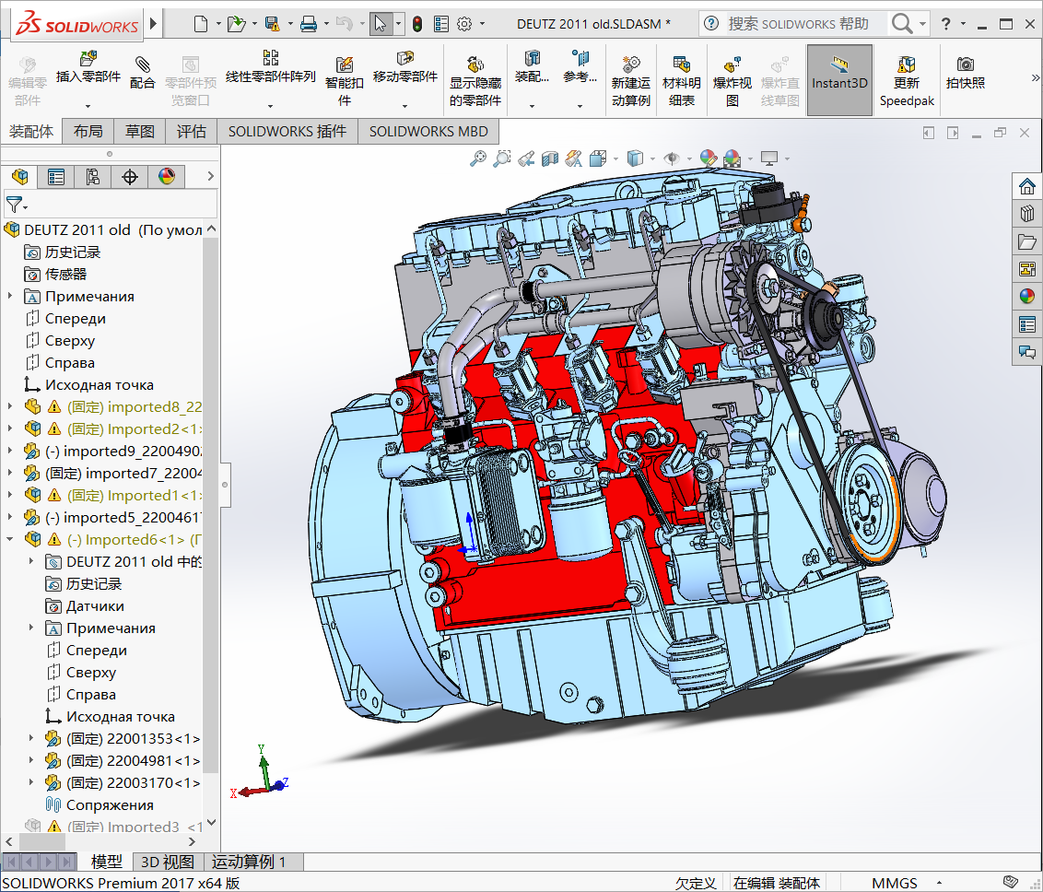
Task: Click in the SOLIDWORKS help search field
Action: click(798, 24)
